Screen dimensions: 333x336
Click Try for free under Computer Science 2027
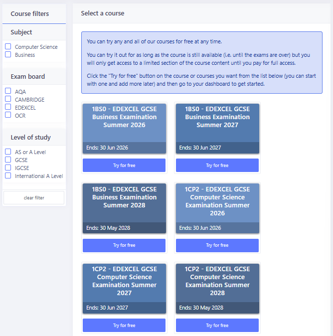click(124, 326)
